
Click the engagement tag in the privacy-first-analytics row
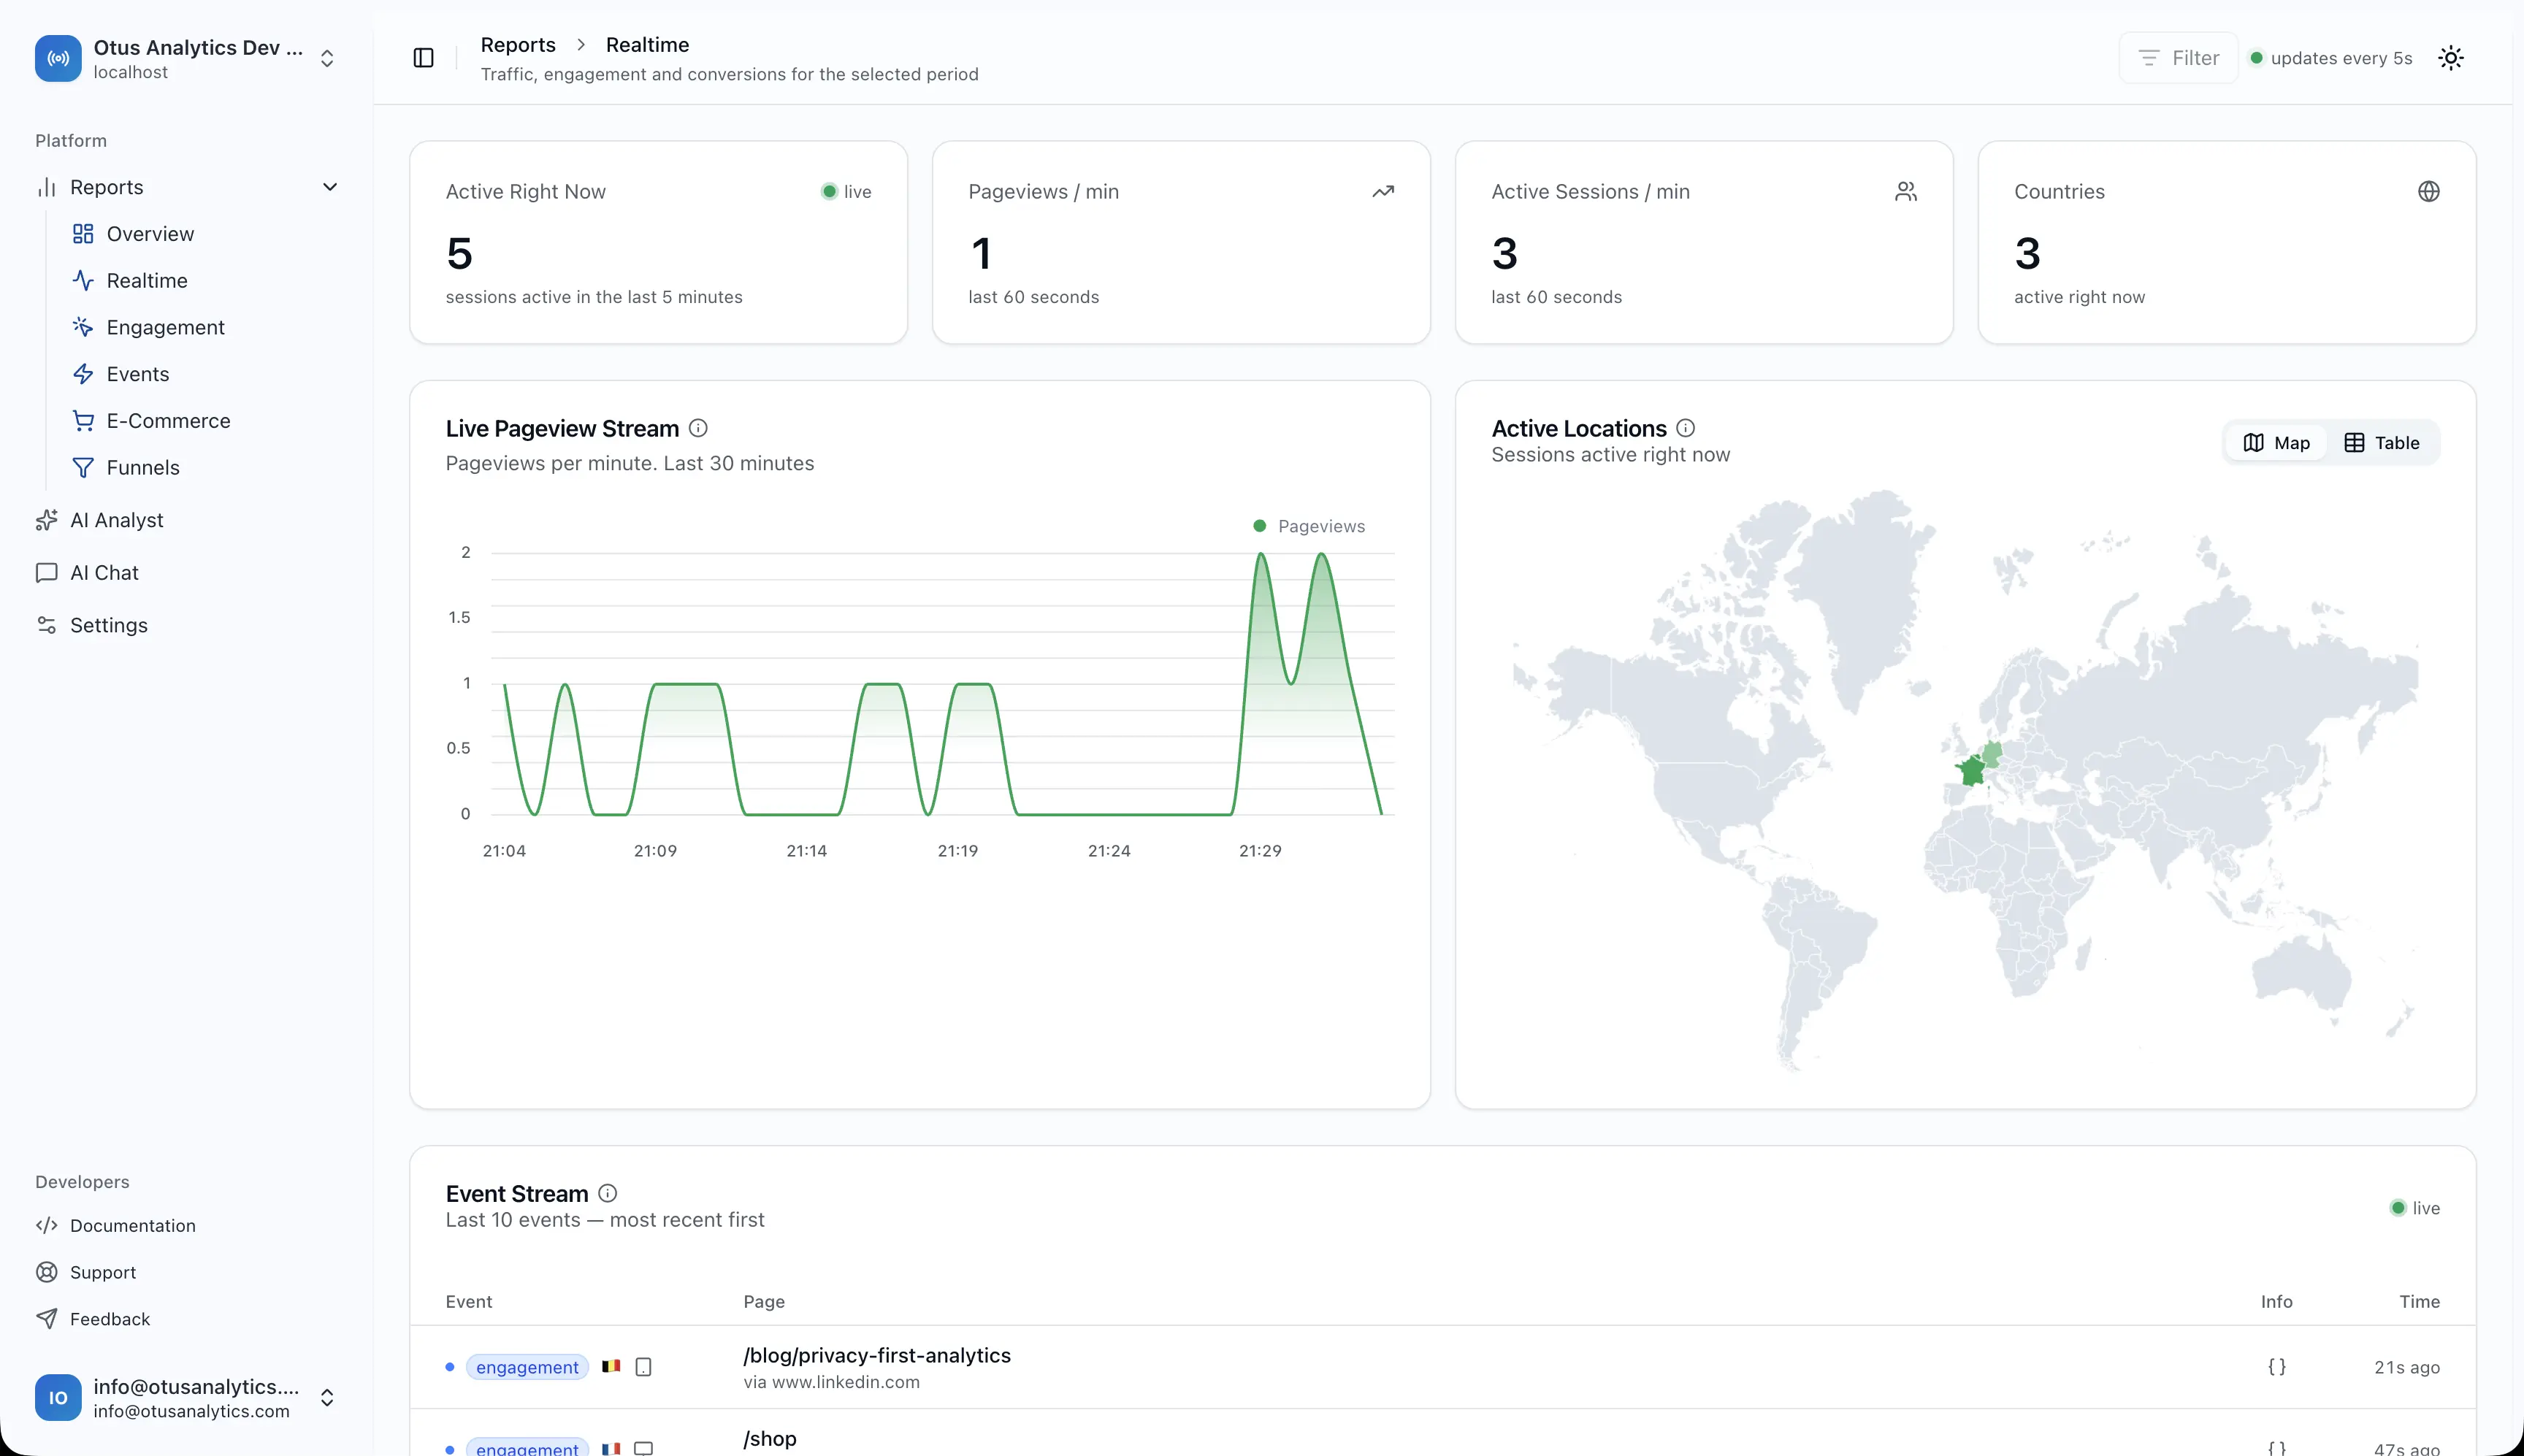[x=527, y=1367]
